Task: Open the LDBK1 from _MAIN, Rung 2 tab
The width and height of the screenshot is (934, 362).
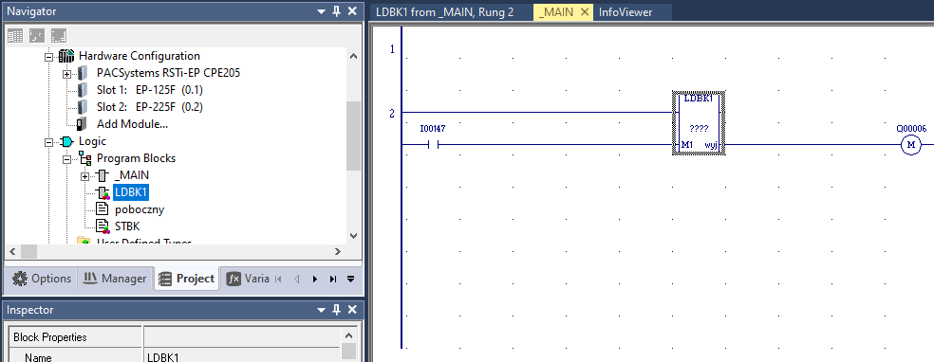Action: point(444,12)
